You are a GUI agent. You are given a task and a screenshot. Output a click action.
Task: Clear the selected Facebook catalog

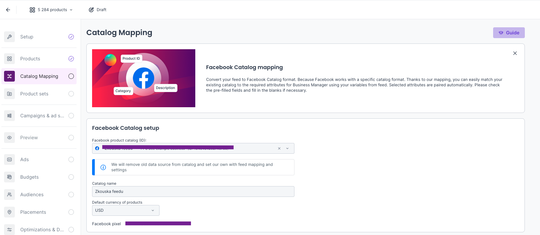279,148
